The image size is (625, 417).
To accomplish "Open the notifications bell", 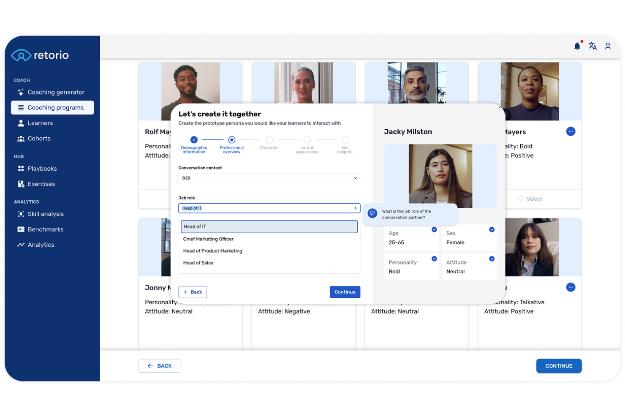I will tap(577, 46).
